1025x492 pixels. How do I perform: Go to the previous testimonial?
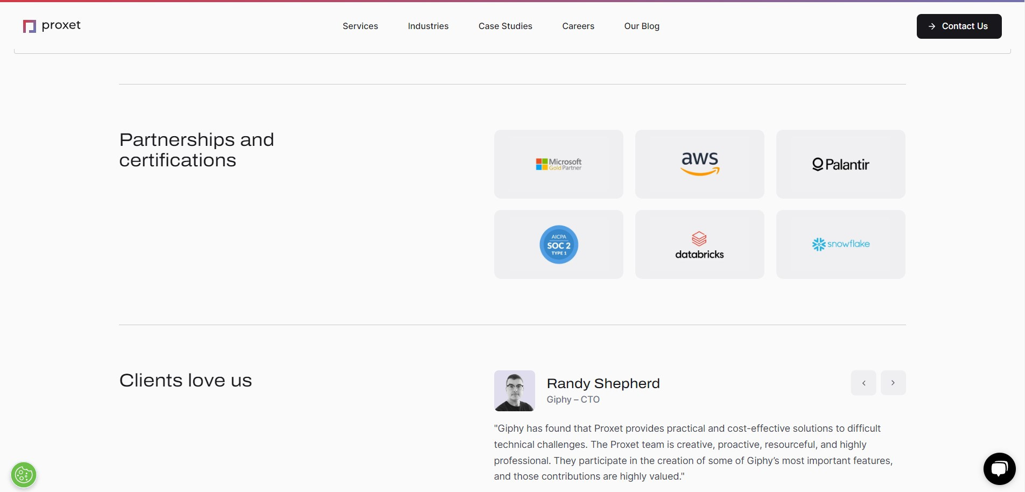coord(863,383)
